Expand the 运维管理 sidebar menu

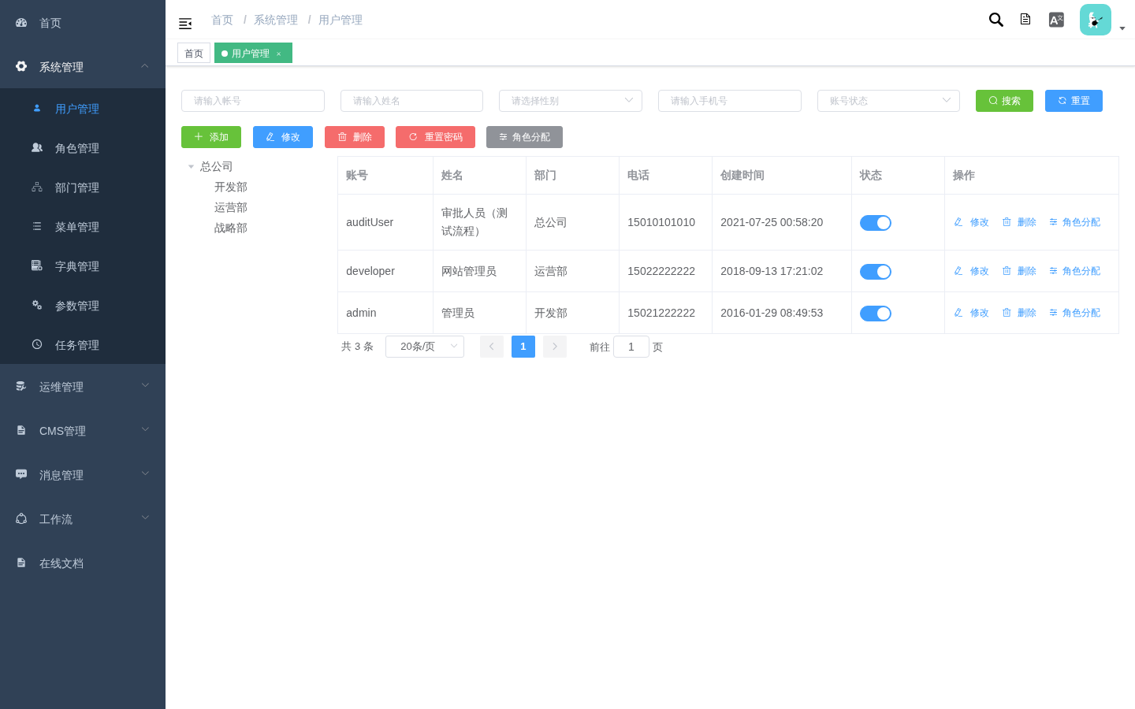coord(83,387)
